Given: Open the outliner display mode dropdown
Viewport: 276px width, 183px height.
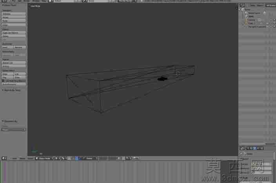Looking at the screenshot, I should 271,5.
